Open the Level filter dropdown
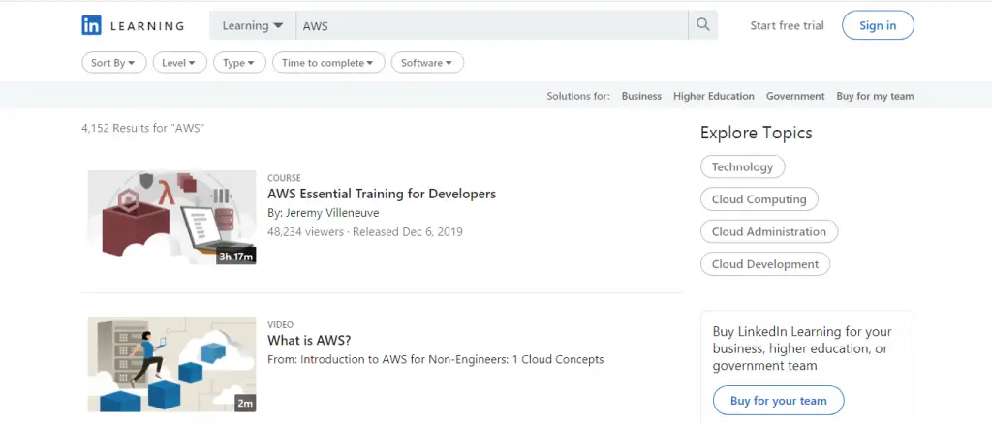This screenshot has height=423, width=992. [x=179, y=63]
